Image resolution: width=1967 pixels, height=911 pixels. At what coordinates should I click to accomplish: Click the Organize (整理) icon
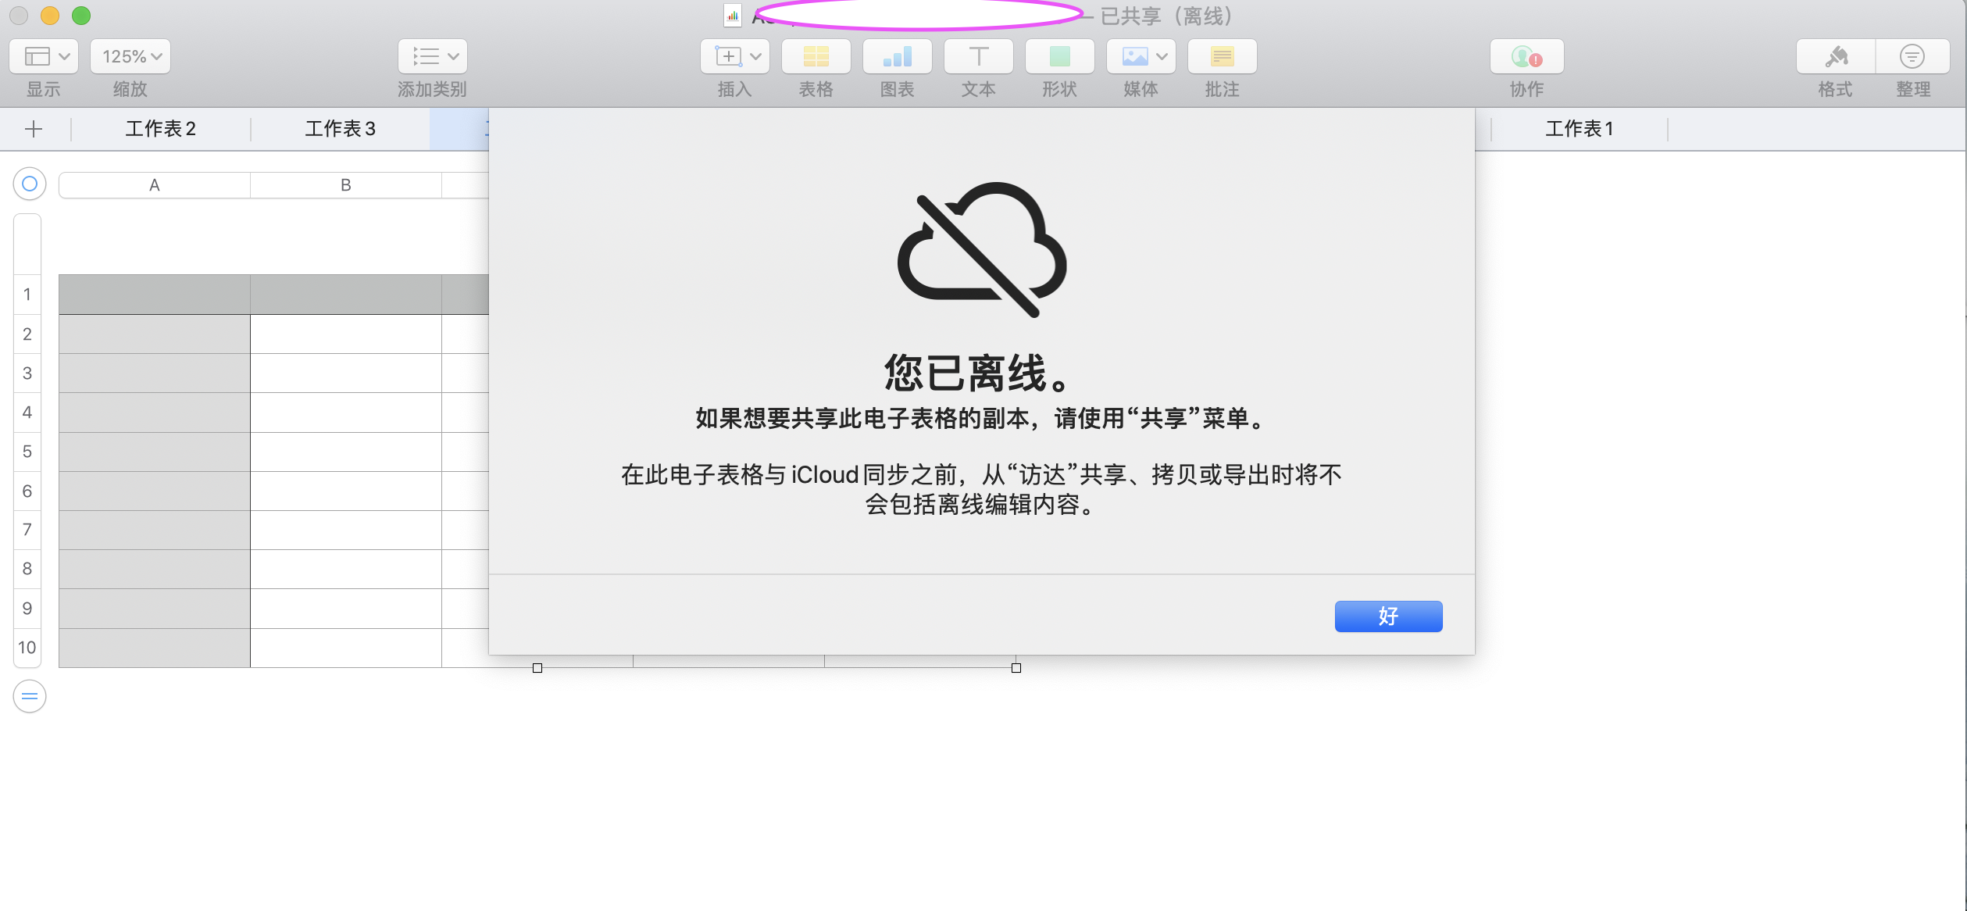[1912, 57]
